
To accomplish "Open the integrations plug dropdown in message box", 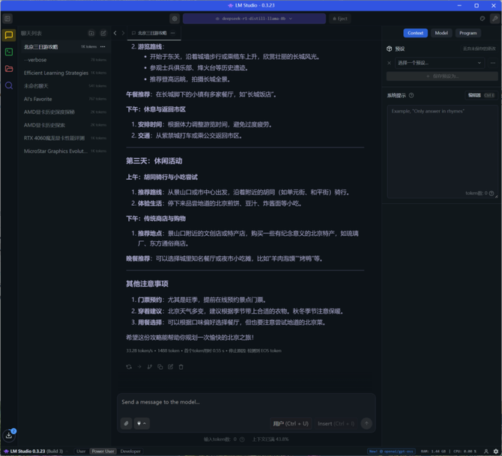I will pos(142,424).
